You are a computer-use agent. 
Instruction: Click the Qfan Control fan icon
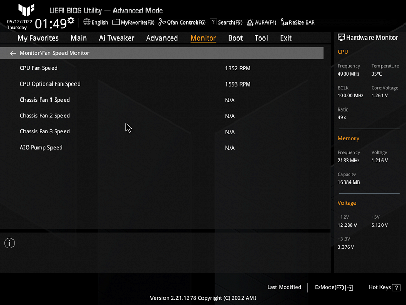pos(162,22)
